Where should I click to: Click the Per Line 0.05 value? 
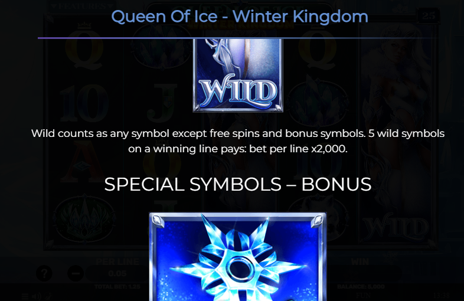click(x=117, y=273)
